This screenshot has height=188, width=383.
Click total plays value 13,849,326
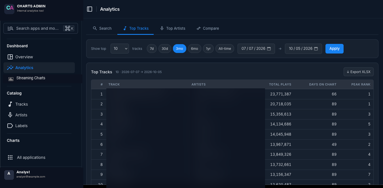(x=281, y=154)
